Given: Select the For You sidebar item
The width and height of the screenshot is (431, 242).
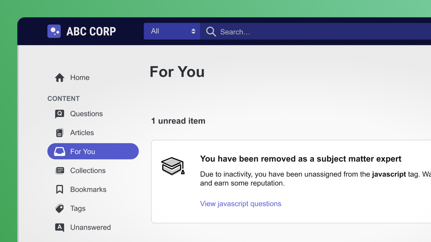Looking at the screenshot, I should click(x=93, y=151).
